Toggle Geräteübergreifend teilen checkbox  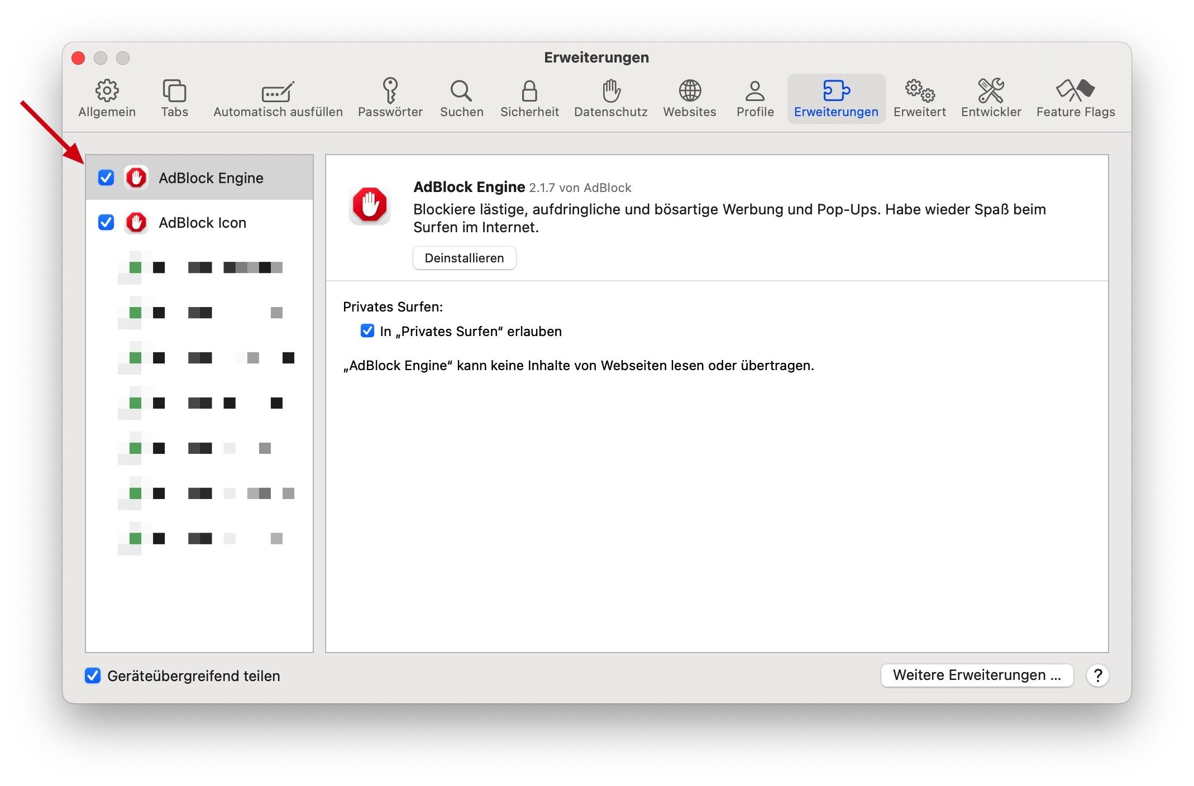click(x=93, y=675)
